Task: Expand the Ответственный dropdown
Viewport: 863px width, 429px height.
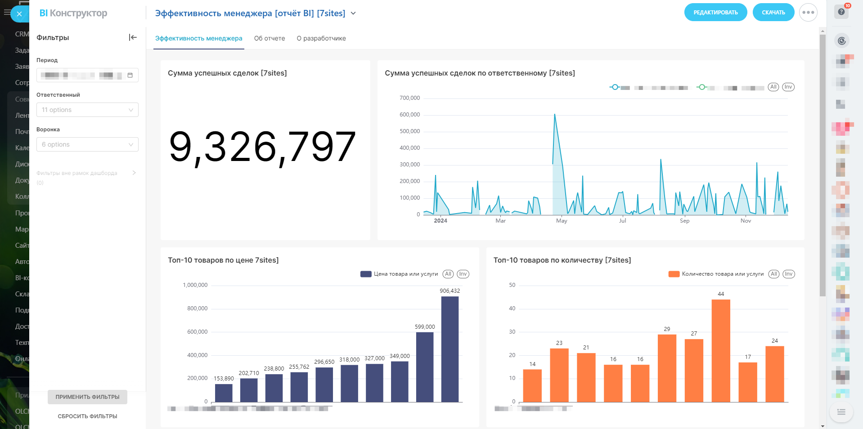Action: (x=87, y=110)
